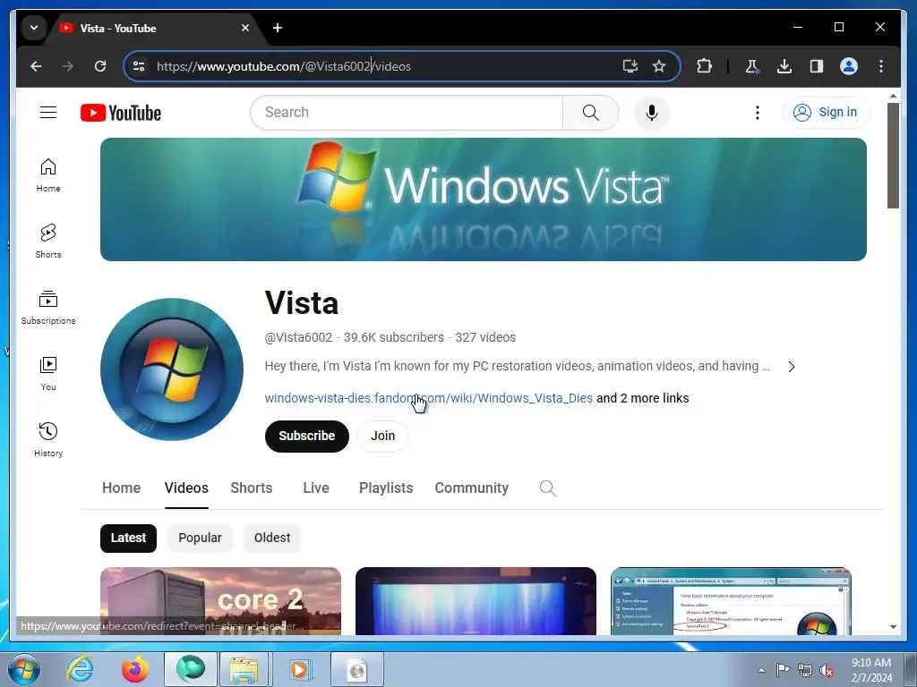Screen dimensions: 917x687
Task: Open the Chrome profile avatar
Action: point(849,66)
